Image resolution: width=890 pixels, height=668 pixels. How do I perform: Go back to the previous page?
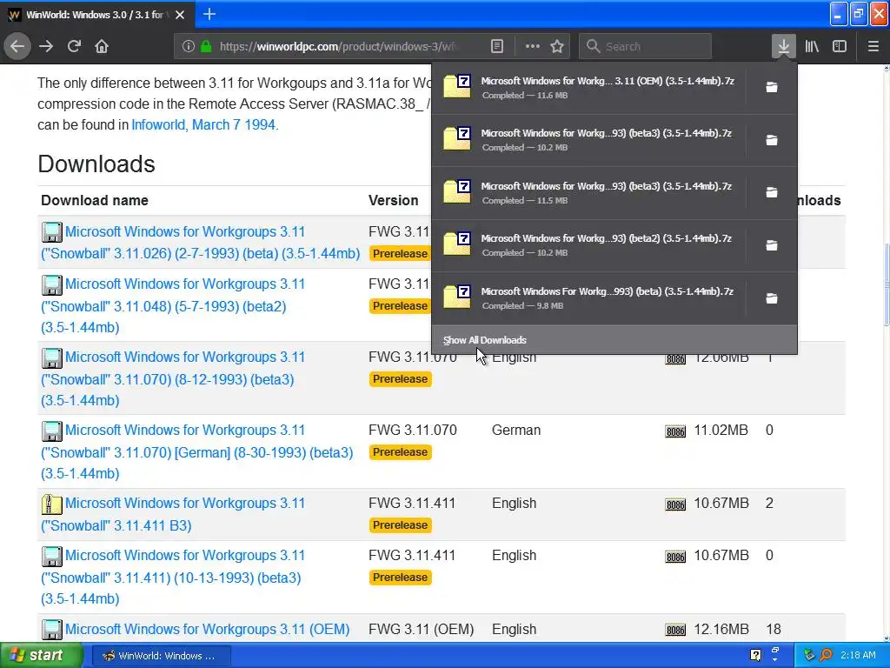coord(17,46)
